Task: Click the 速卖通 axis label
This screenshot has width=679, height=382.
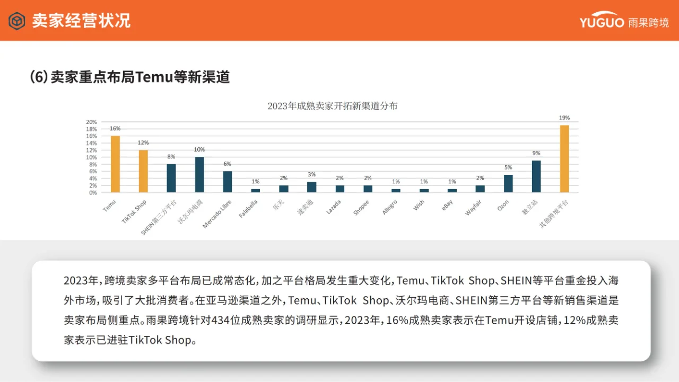Action: (306, 207)
